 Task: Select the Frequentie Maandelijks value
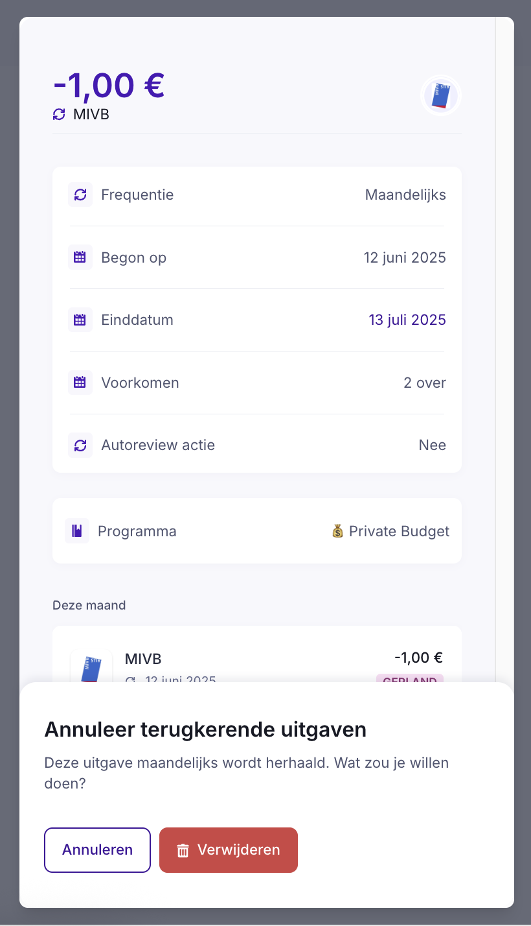pyautogui.click(x=405, y=195)
